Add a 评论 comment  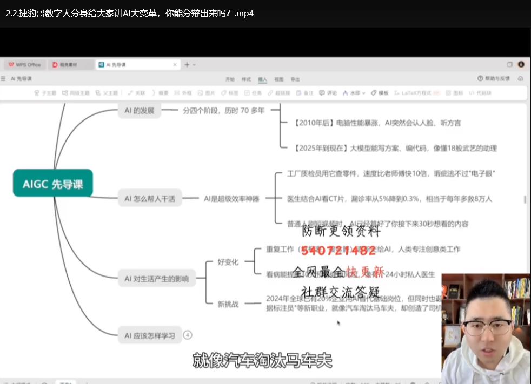coord(328,93)
